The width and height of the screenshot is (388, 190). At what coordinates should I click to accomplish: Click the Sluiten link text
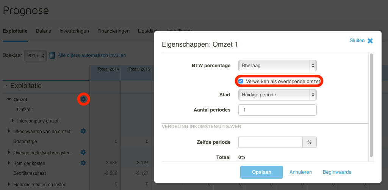click(x=357, y=41)
